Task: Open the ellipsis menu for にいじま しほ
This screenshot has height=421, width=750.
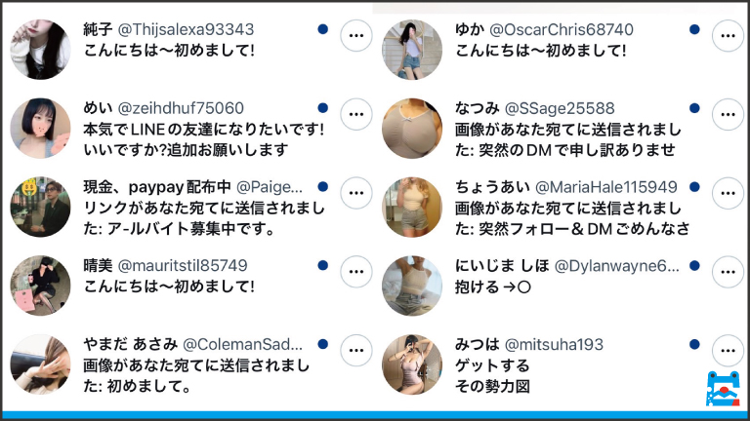Action: pos(728,272)
